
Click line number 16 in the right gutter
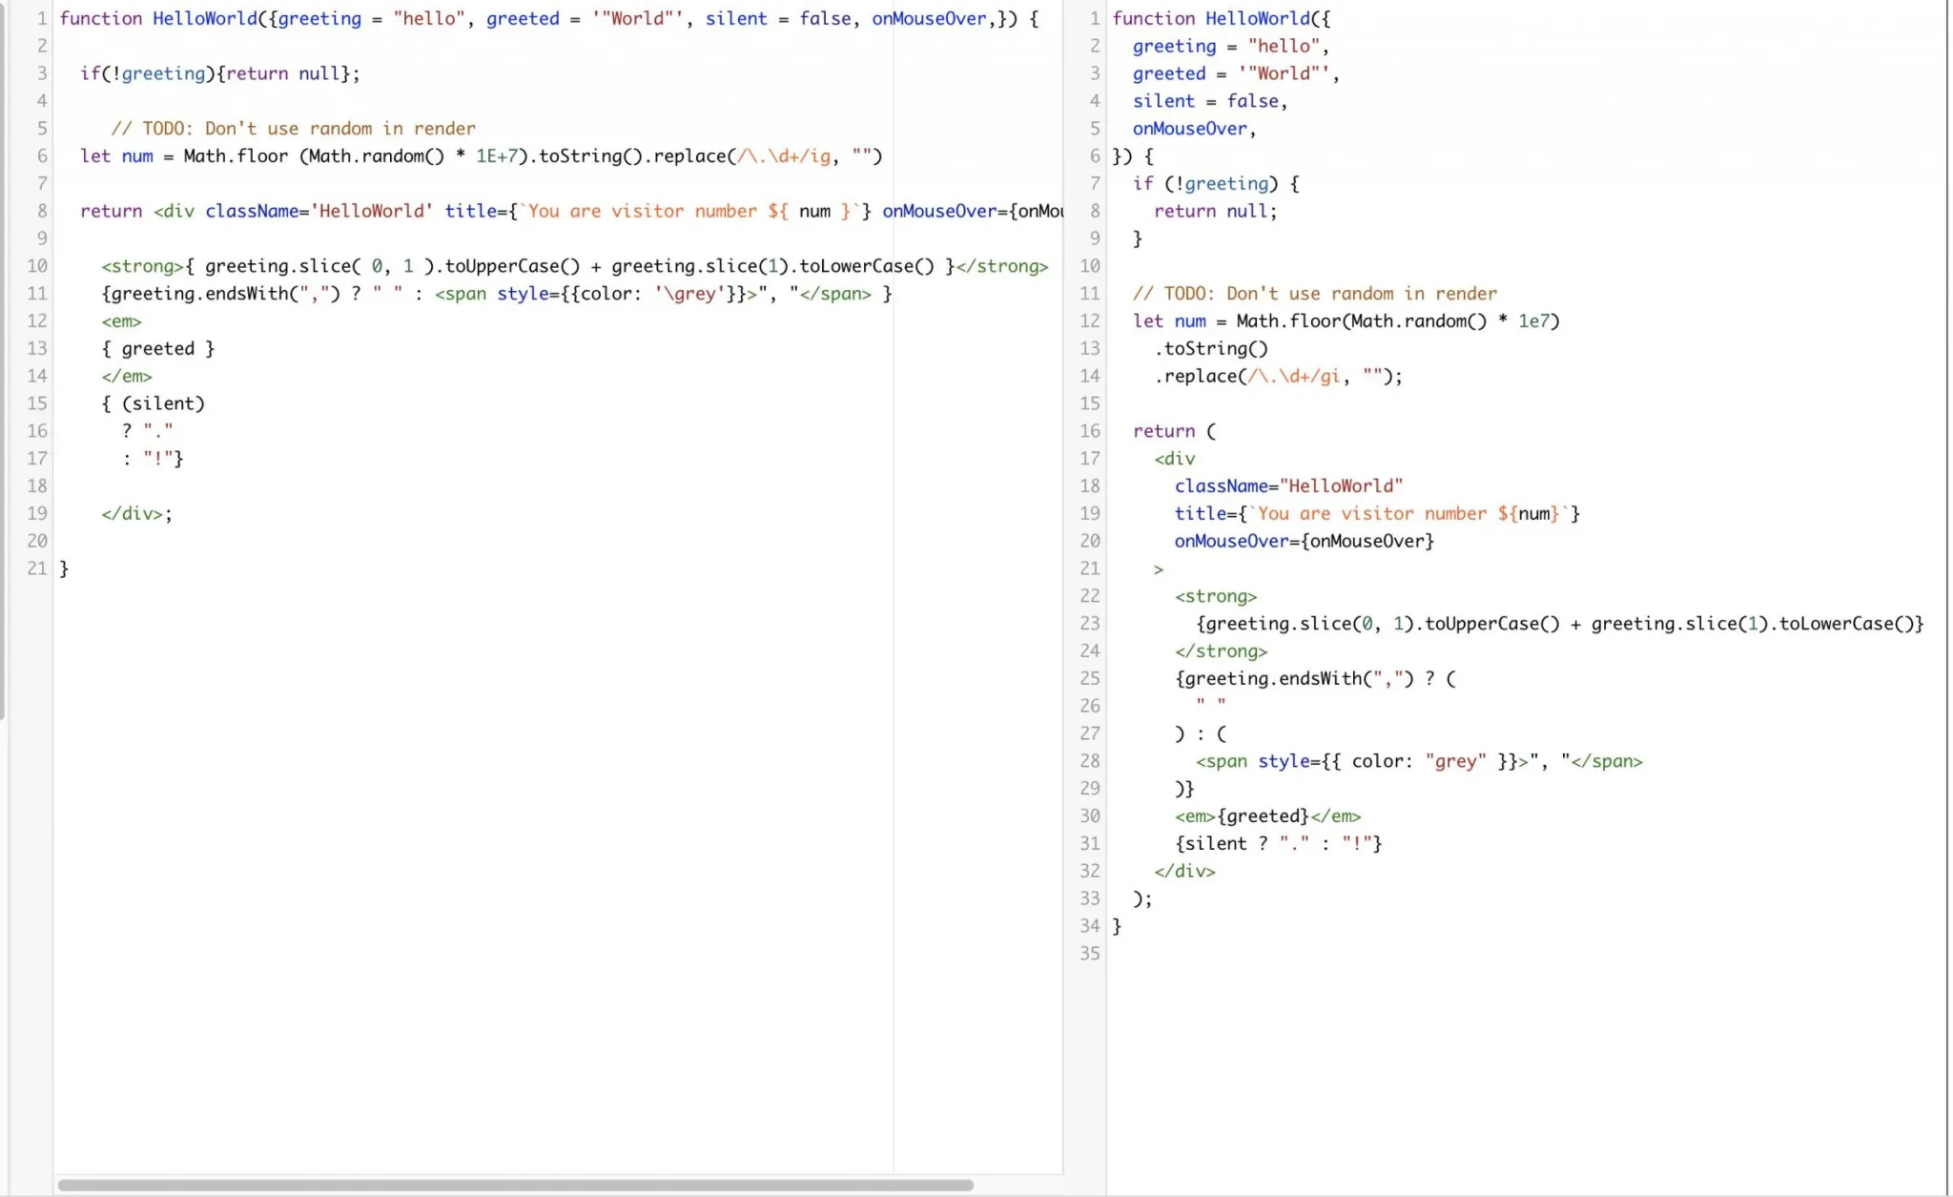(x=1090, y=431)
